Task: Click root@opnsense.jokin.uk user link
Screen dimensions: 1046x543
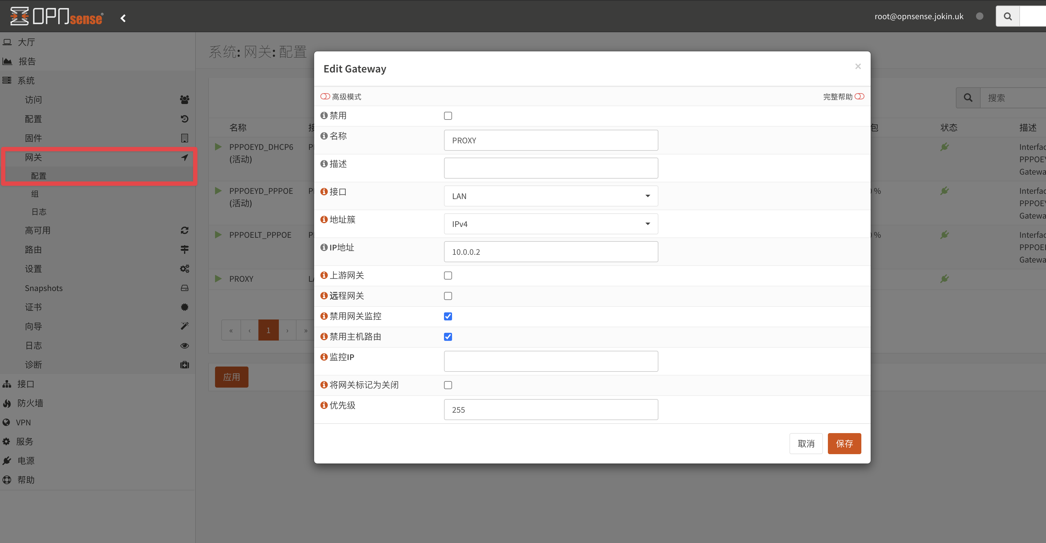Action: [919, 16]
